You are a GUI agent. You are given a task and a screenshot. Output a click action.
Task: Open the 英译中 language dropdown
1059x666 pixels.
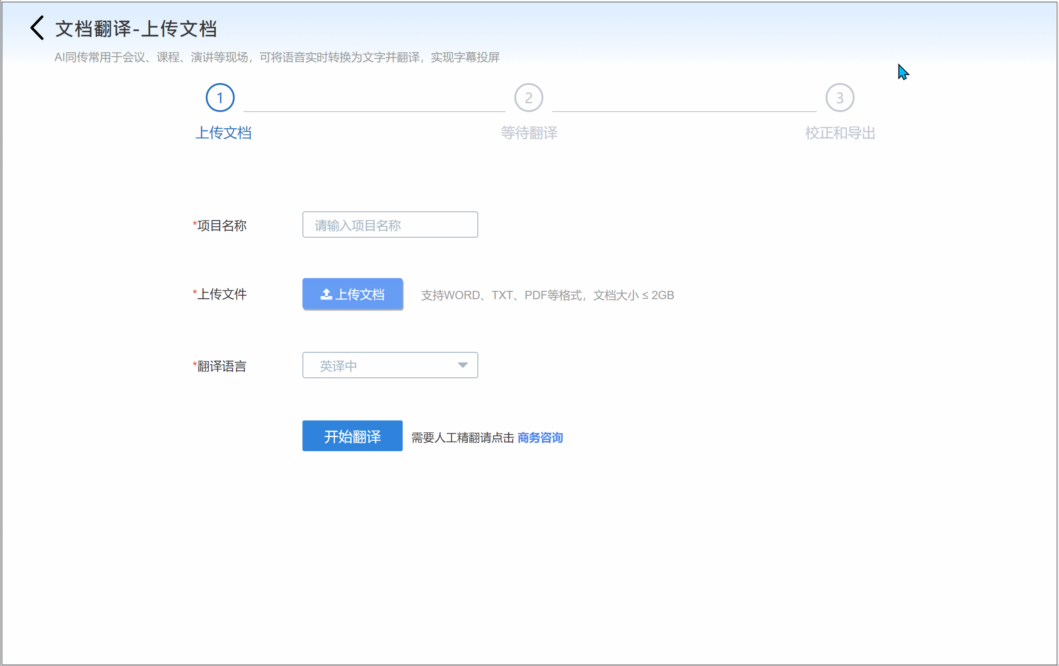pos(390,365)
